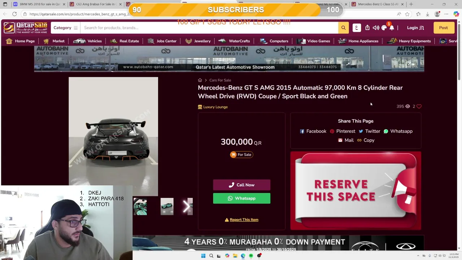The image size is (462, 260).
Task: Click the browser refresh button
Action: pos(14,14)
